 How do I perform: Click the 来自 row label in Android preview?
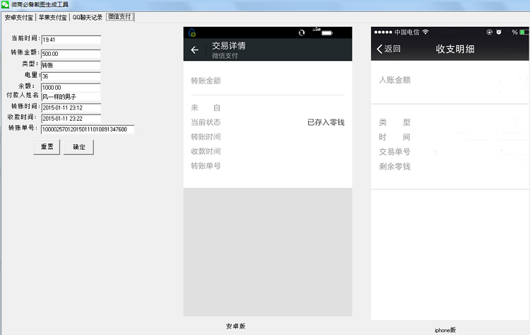click(x=206, y=108)
